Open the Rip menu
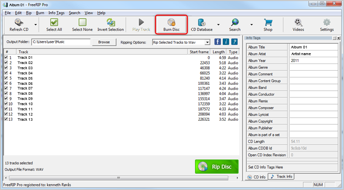The image size is (344, 190). tap(29, 13)
